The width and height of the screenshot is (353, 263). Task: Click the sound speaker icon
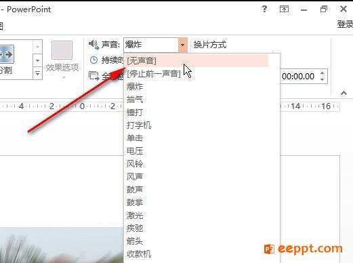[x=94, y=44]
